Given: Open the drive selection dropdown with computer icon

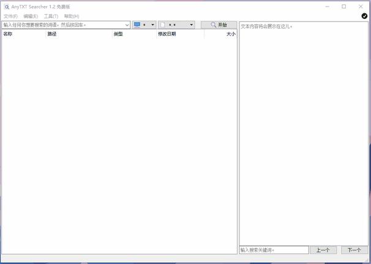Looking at the screenshot, I should pyautogui.click(x=144, y=25).
